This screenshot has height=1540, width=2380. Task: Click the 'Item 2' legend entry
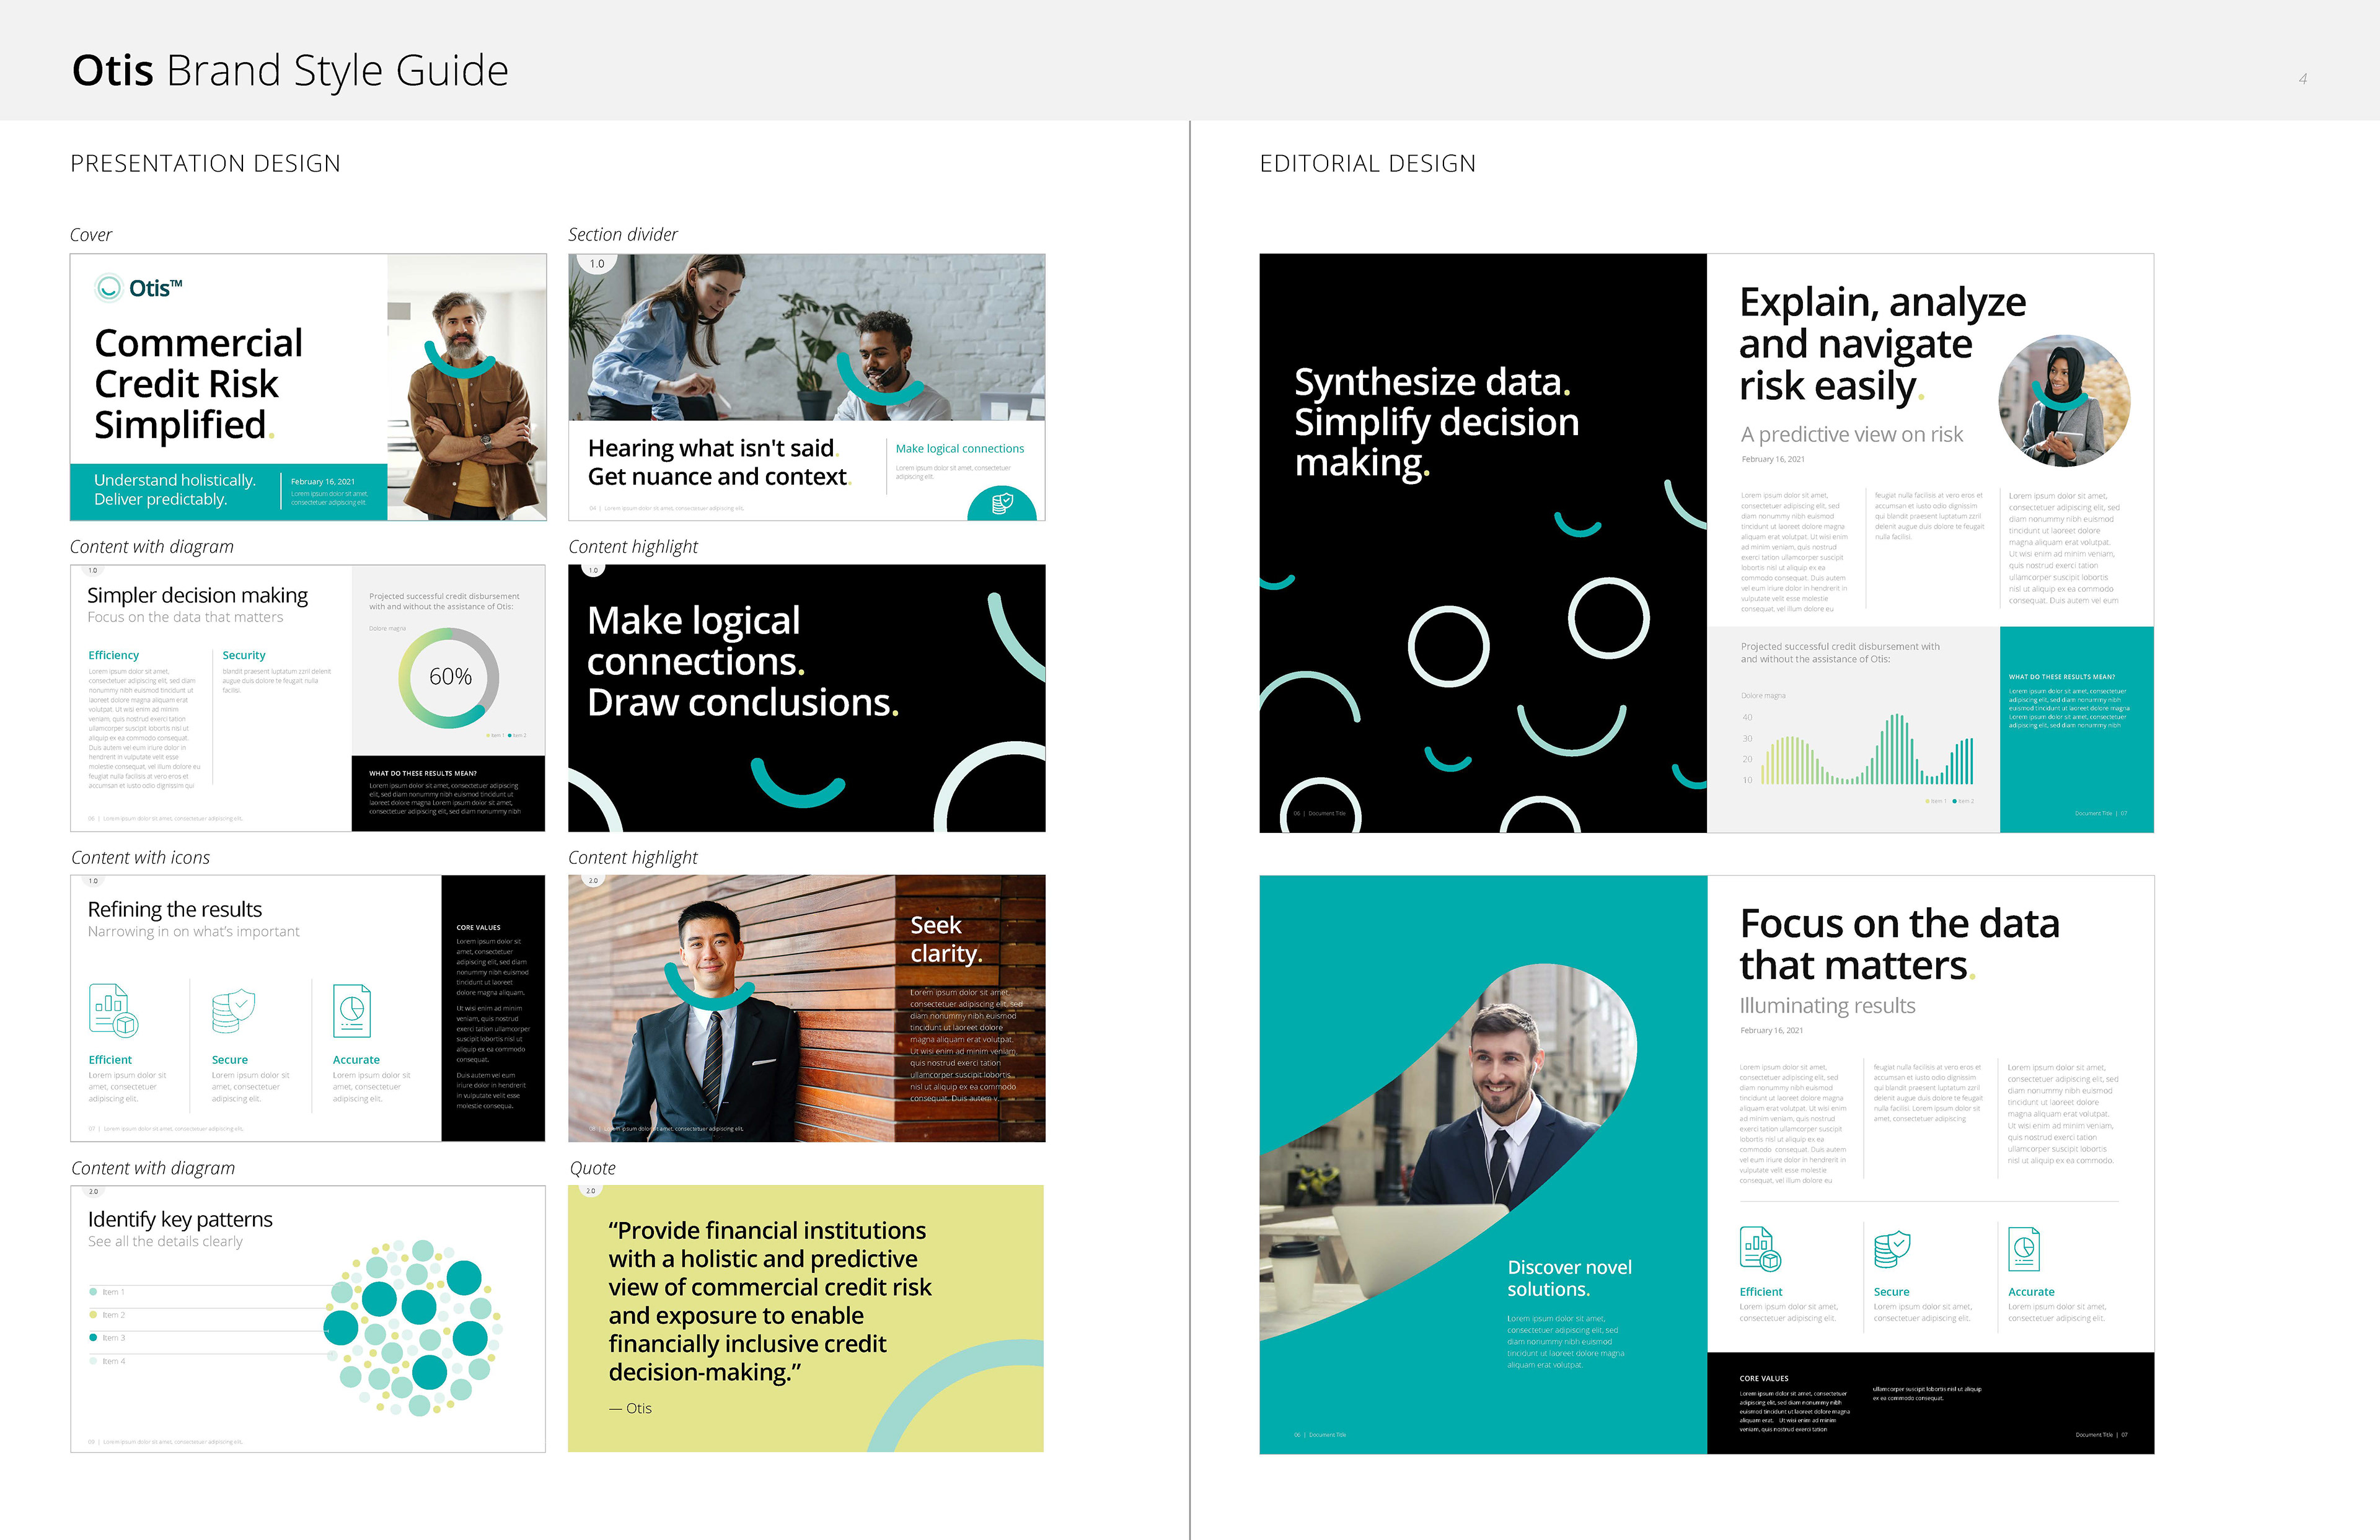[x=107, y=1315]
